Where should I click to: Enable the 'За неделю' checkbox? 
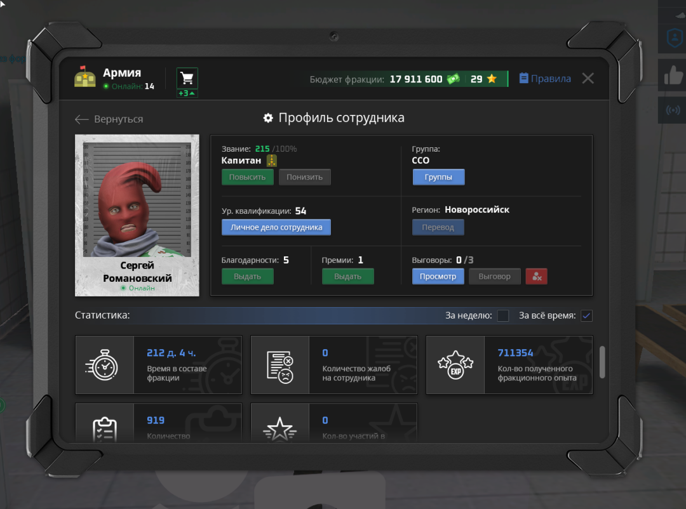click(502, 315)
